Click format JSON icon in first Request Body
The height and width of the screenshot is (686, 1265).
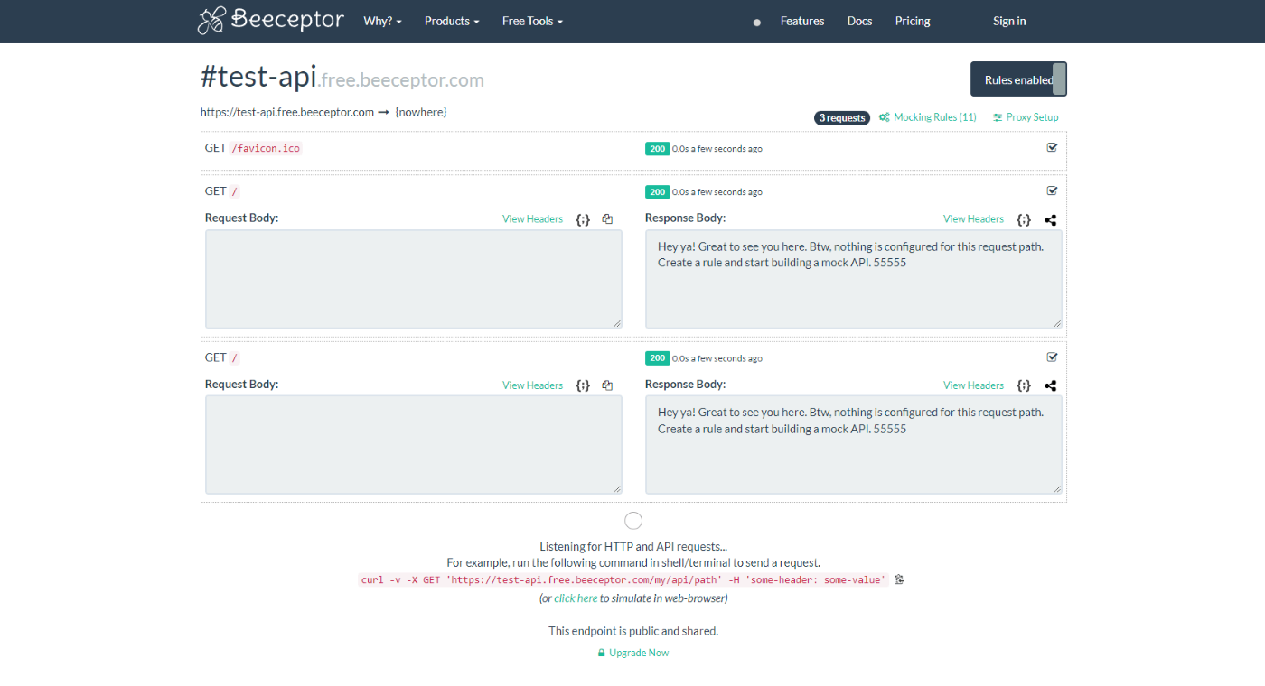click(583, 219)
